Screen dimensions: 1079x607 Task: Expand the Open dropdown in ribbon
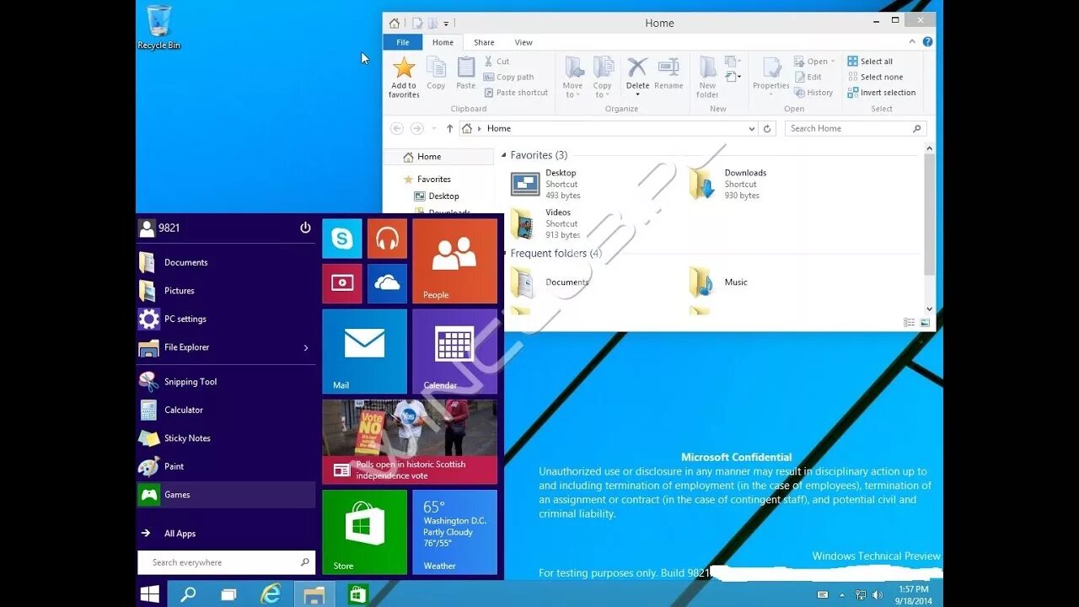pyautogui.click(x=814, y=62)
